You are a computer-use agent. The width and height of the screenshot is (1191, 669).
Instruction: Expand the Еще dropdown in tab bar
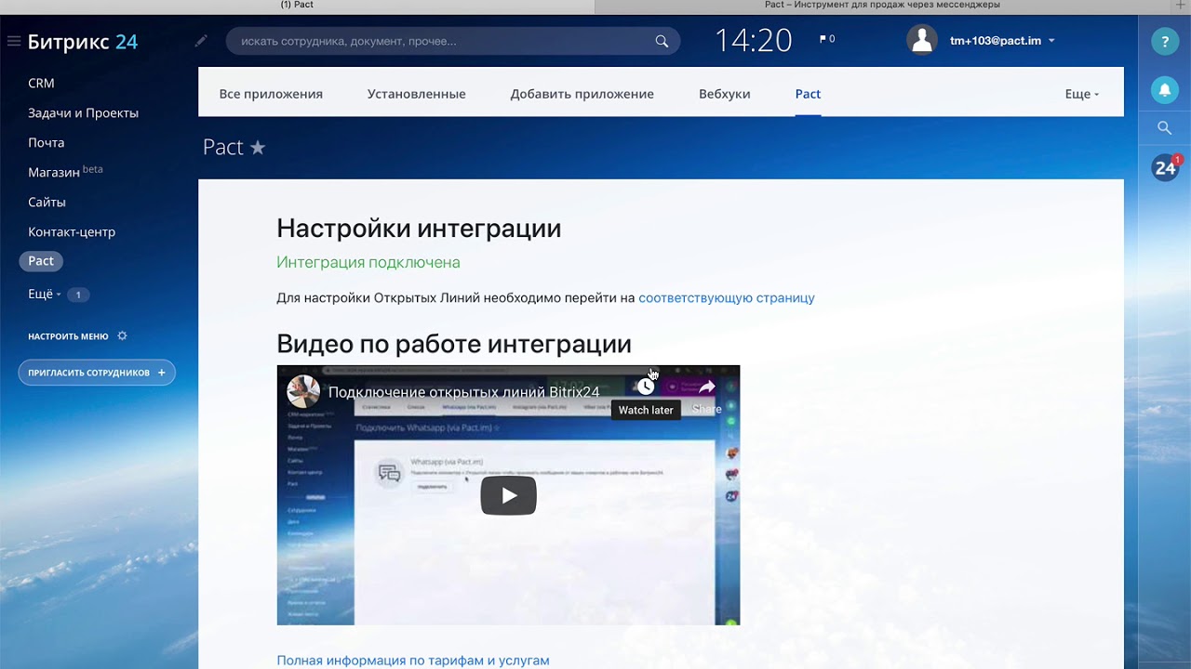(x=1081, y=94)
